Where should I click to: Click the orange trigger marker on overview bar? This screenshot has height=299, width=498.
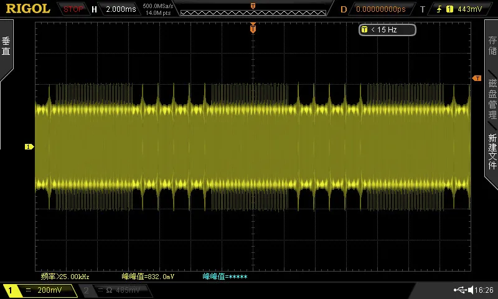pos(253,6)
